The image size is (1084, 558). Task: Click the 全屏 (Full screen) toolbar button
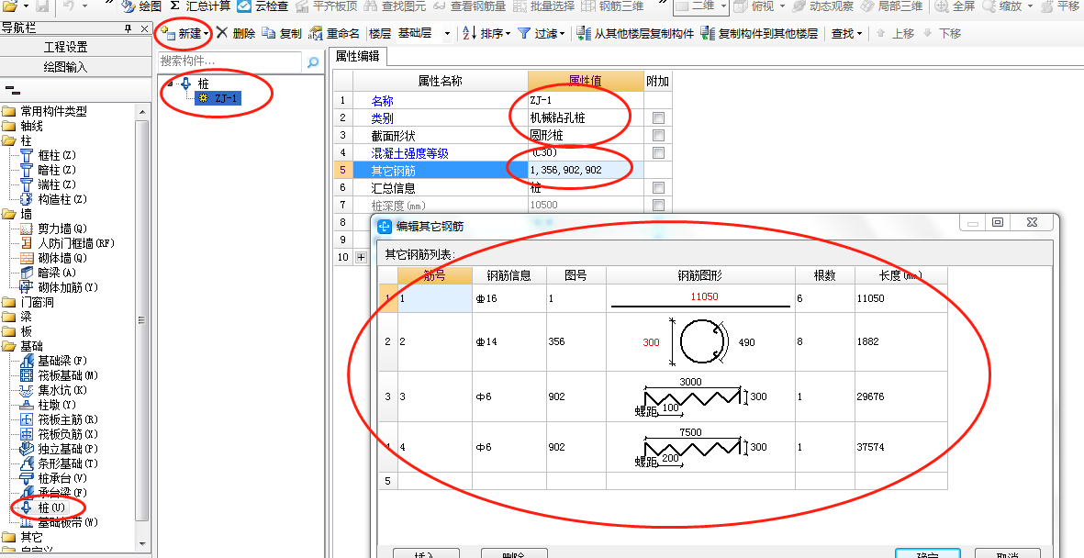[956, 6]
